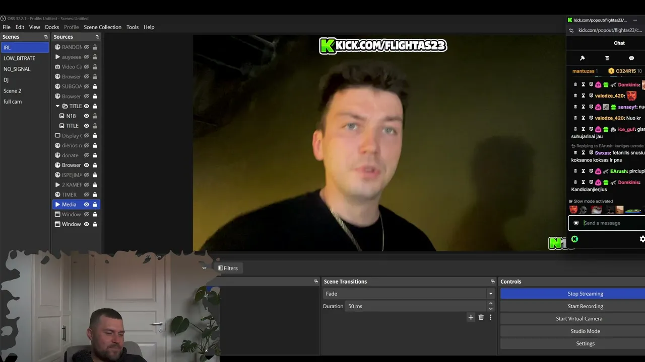645x362 pixels.
Task: Increase the transition duration with up arrow
Action: tap(491, 304)
